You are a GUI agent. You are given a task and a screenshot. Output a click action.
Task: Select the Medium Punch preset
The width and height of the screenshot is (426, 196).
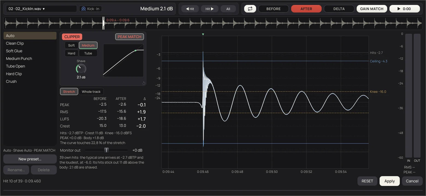(30, 59)
